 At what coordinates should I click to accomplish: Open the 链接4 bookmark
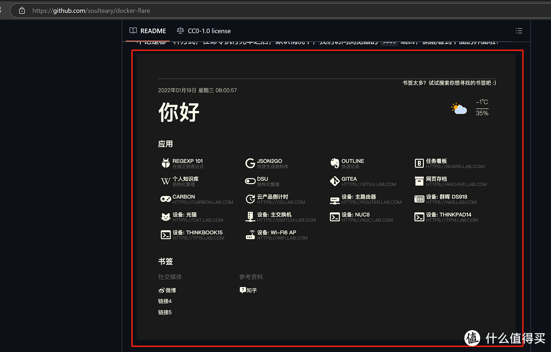coord(164,300)
